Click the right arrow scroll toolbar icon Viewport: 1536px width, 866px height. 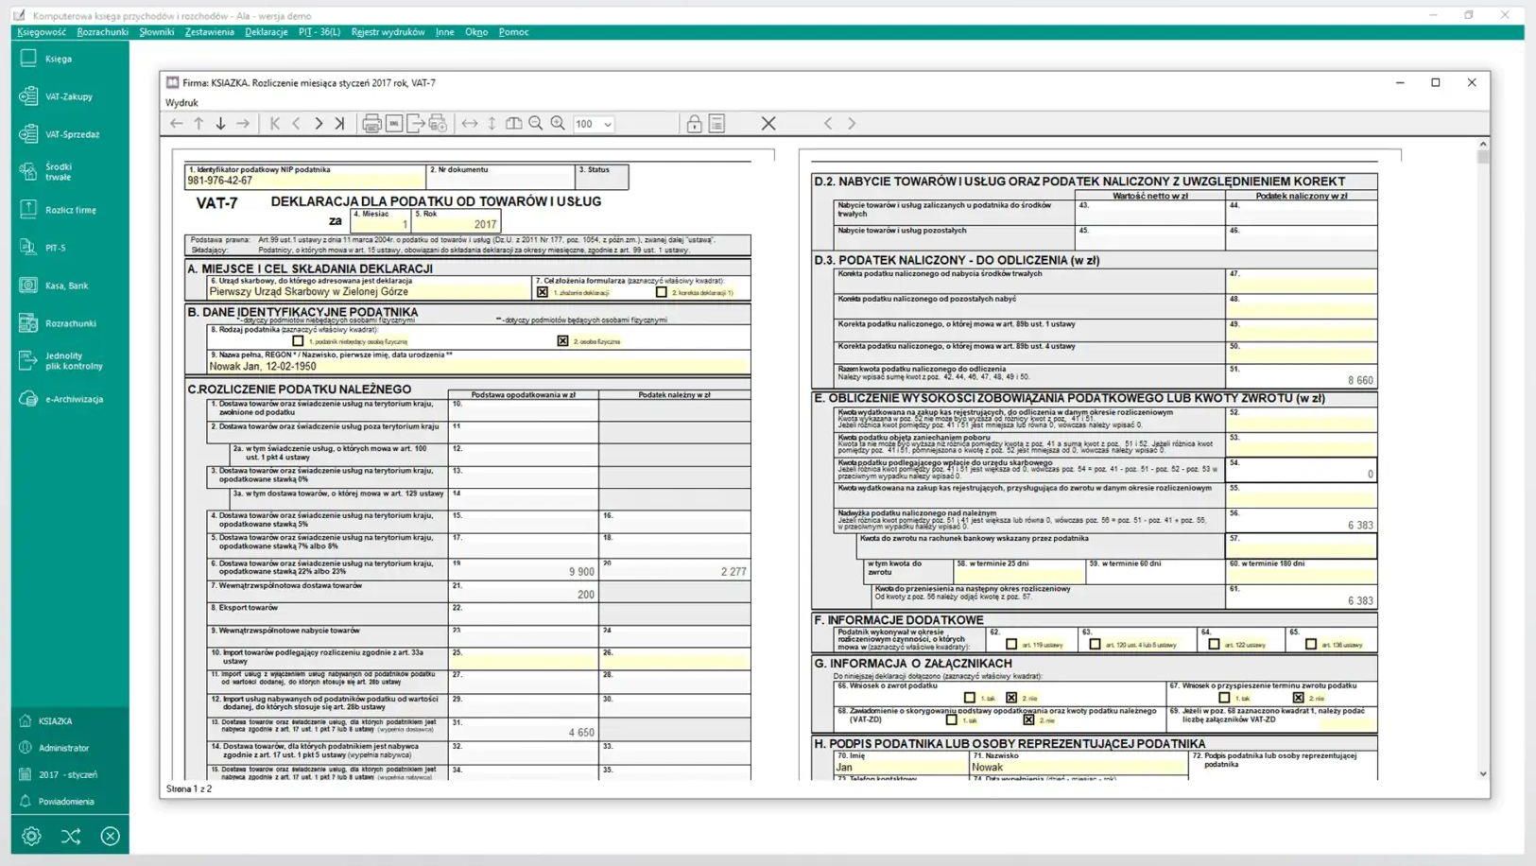(243, 124)
